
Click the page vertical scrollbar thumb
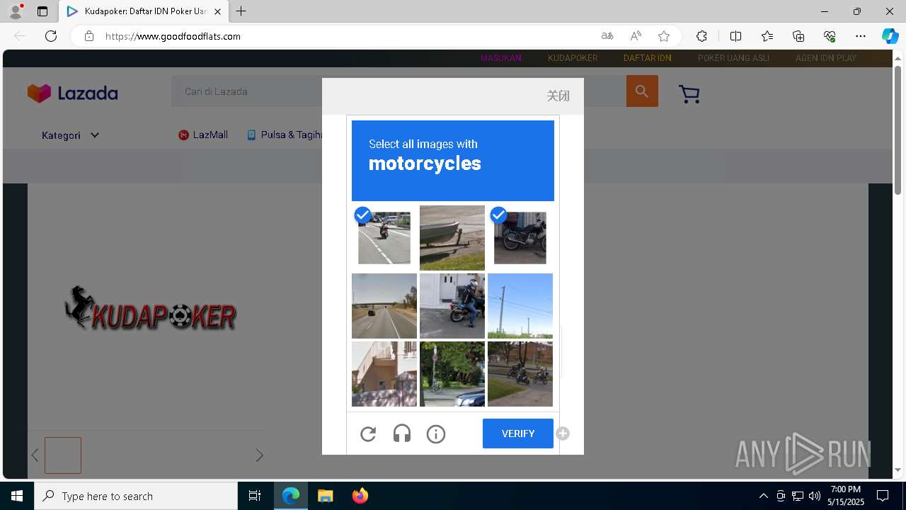click(x=898, y=130)
